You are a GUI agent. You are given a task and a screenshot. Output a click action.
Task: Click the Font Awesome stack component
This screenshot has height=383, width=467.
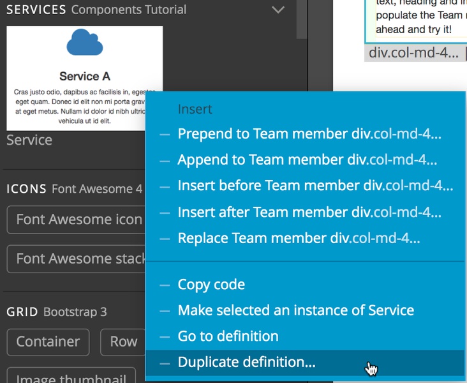[77, 259]
